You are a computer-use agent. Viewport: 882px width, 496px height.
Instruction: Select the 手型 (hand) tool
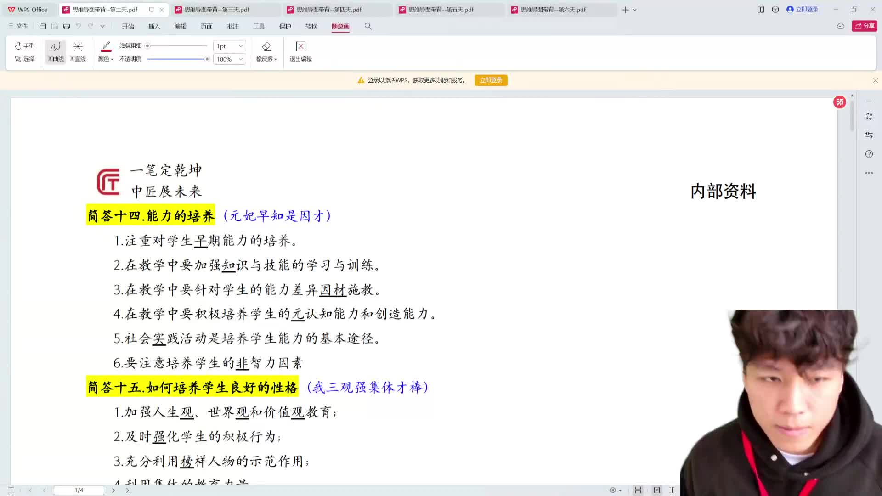pyautogui.click(x=25, y=45)
